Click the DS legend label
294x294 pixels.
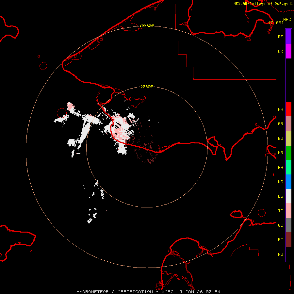click(x=280, y=196)
